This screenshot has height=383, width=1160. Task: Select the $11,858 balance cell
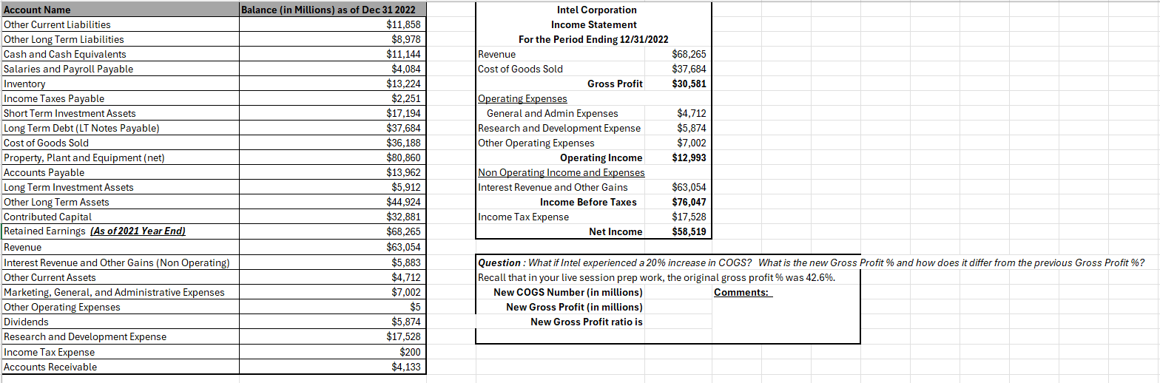pyautogui.click(x=333, y=24)
